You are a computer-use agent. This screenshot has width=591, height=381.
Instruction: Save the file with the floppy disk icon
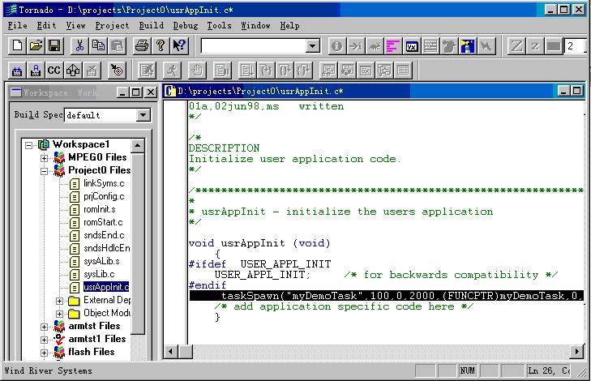click(54, 46)
